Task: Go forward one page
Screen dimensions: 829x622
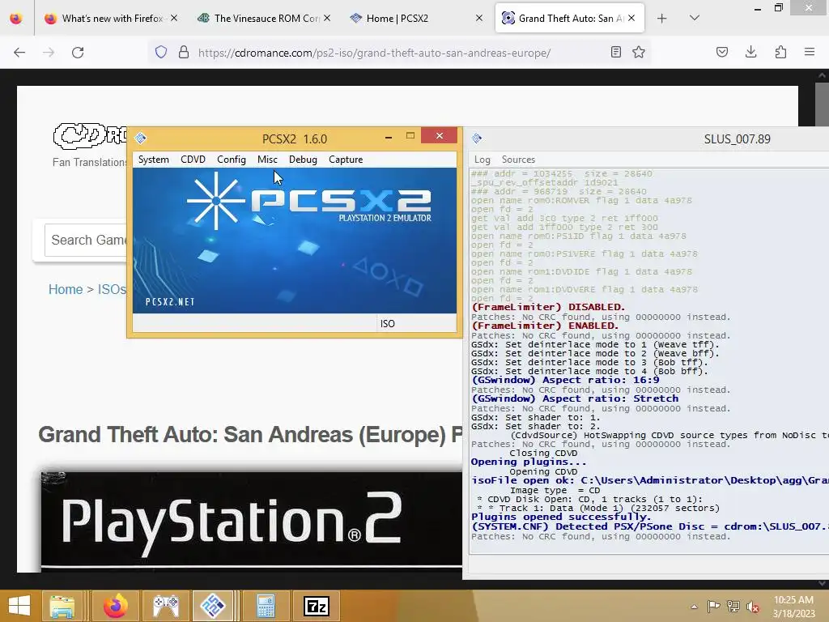Action: [49, 53]
